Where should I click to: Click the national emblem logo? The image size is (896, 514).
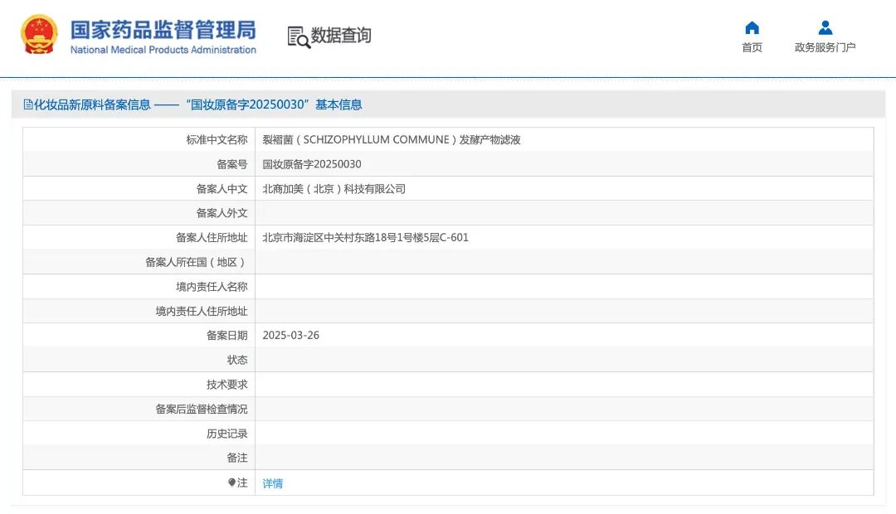pos(39,35)
